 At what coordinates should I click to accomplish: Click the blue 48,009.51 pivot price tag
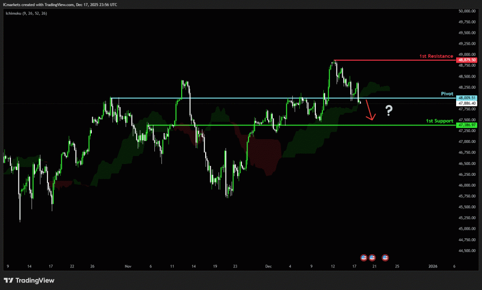click(x=467, y=97)
